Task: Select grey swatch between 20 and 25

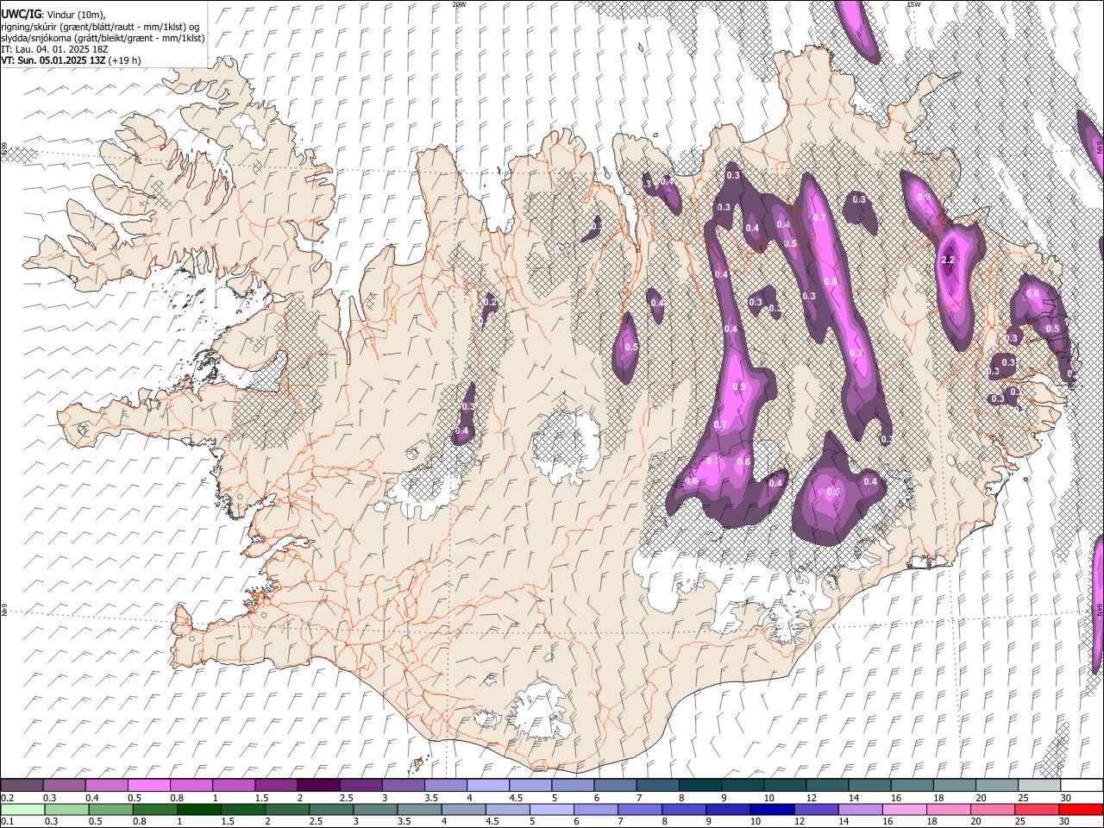Action: tap(997, 785)
